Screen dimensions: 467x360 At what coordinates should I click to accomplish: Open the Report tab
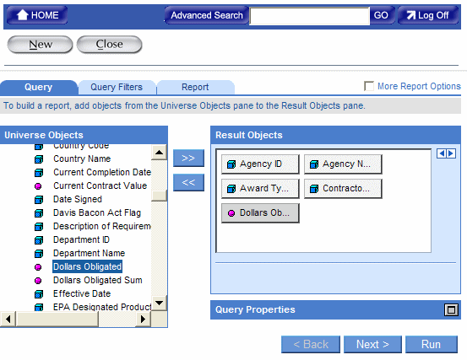click(195, 87)
